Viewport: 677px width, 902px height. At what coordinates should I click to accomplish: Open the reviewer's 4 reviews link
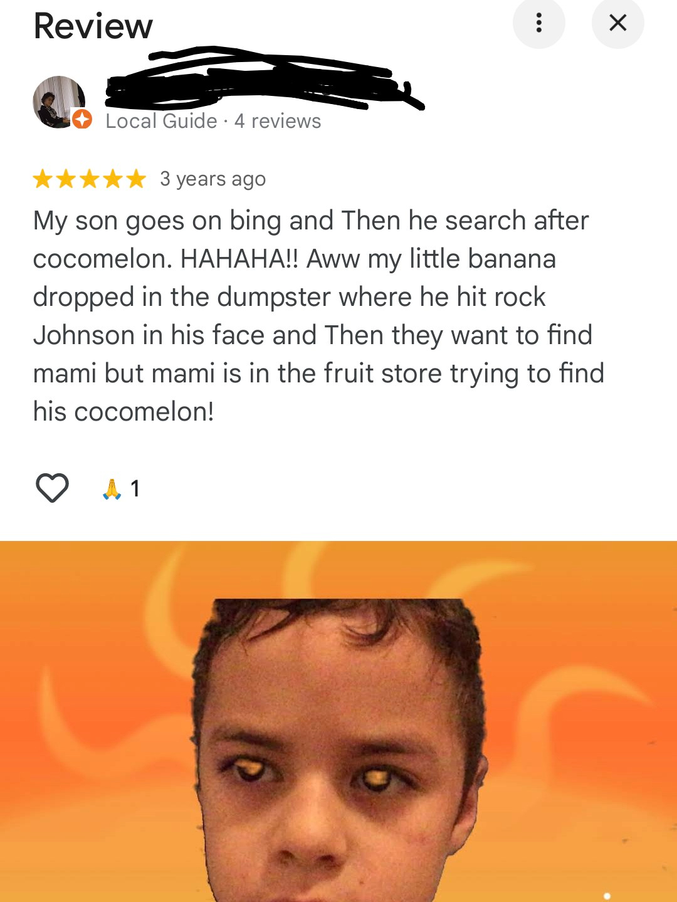(x=278, y=121)
